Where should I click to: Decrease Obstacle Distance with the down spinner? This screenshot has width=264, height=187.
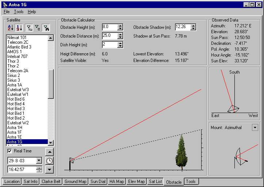(120, 37)
